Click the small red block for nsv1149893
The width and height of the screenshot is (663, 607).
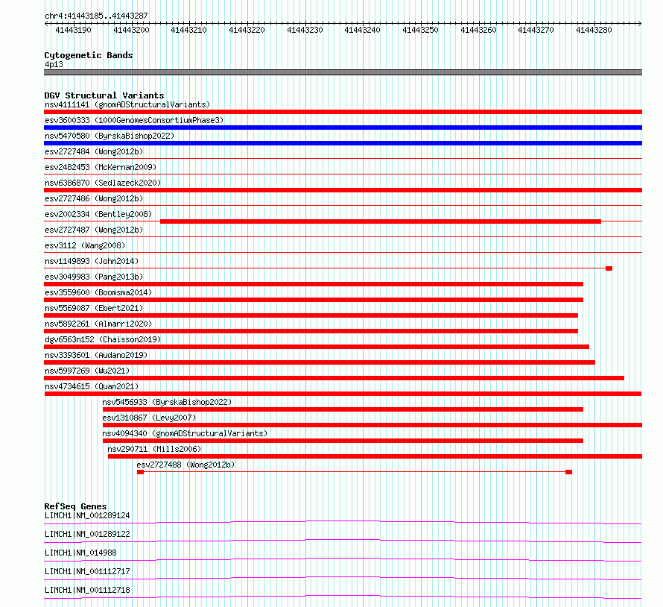tap(609, 268)
